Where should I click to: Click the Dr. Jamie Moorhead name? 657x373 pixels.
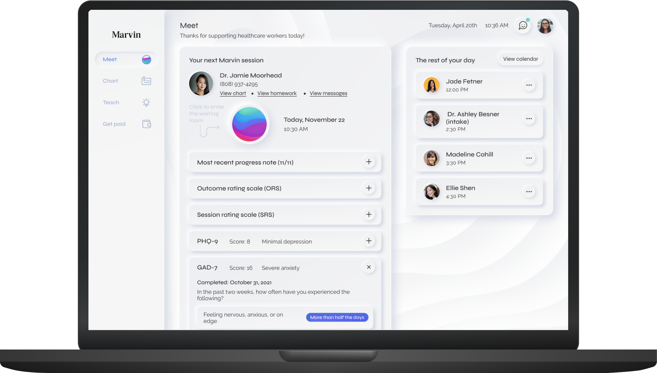coord(251,75)
